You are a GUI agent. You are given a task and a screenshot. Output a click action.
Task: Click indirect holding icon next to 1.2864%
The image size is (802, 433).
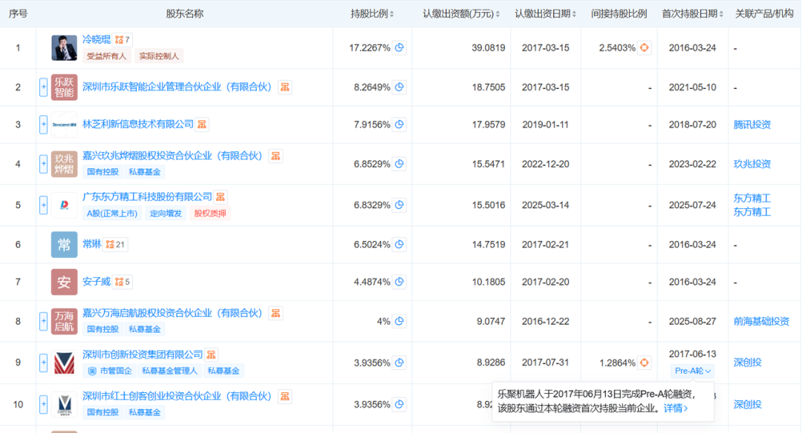(645, 363)
